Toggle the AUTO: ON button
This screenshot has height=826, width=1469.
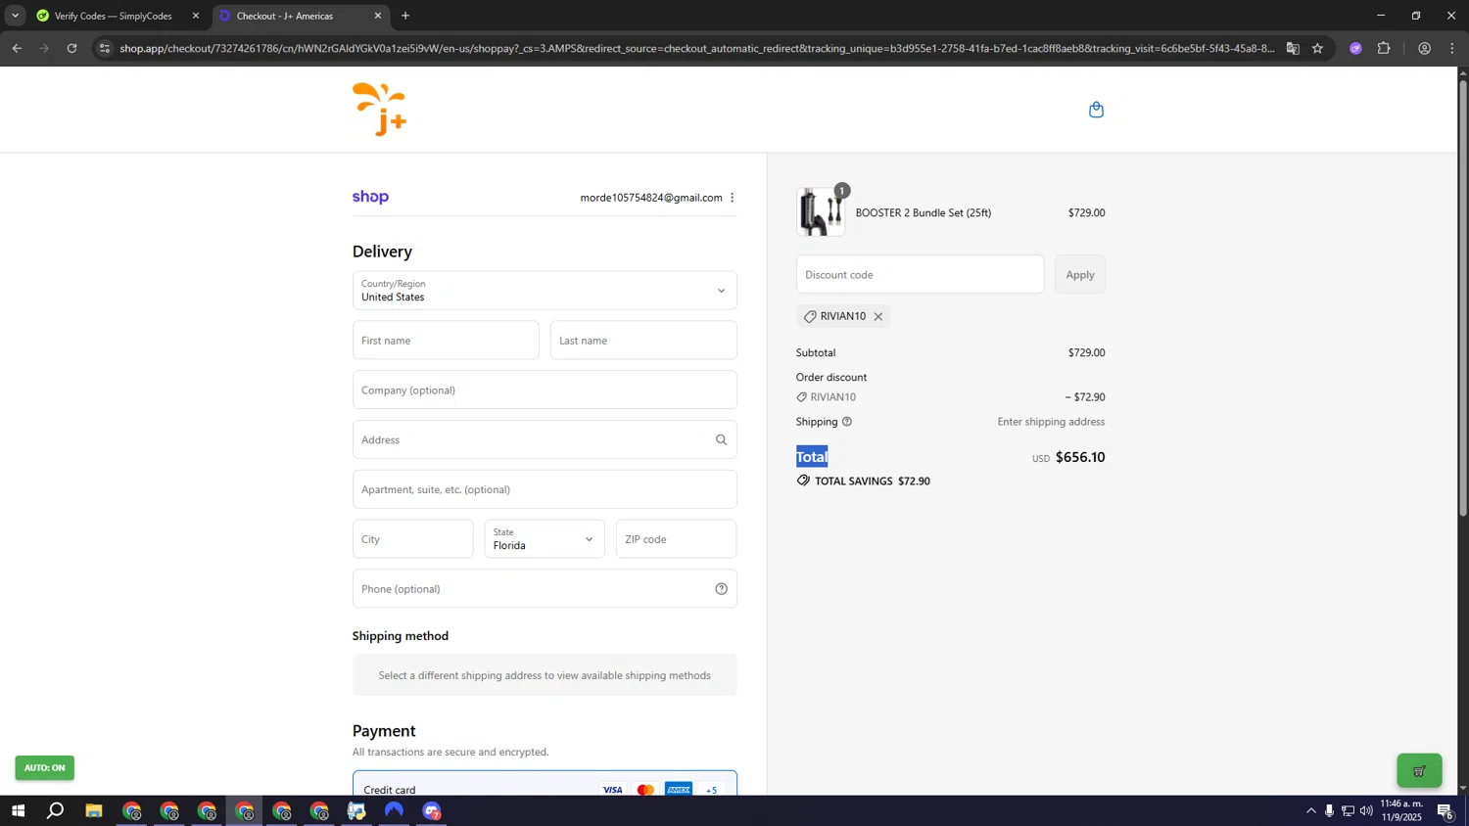point(44,768)
